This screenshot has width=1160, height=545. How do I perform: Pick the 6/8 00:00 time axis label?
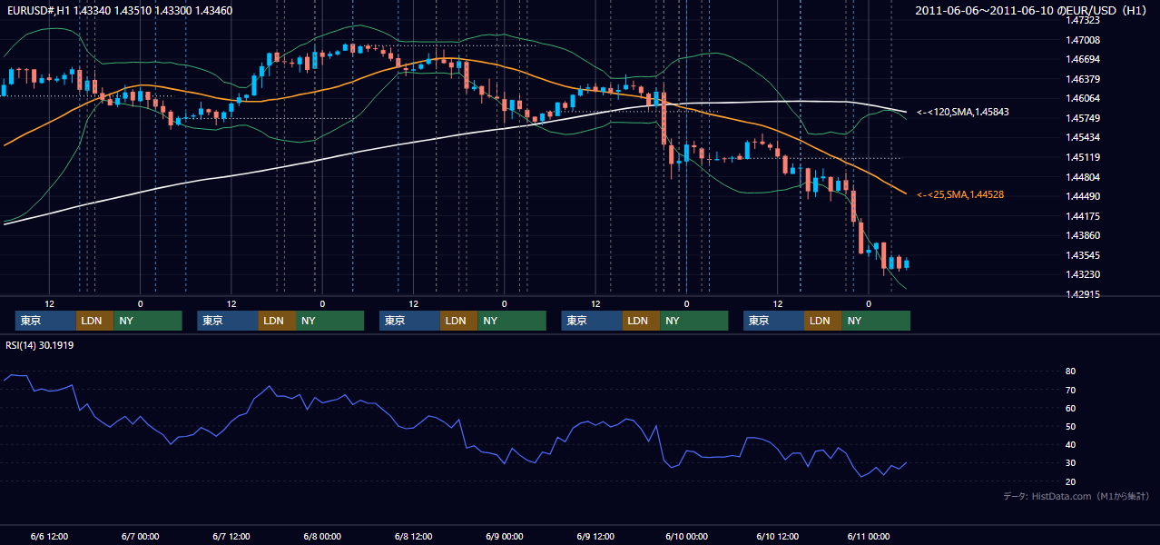point(322,536)
